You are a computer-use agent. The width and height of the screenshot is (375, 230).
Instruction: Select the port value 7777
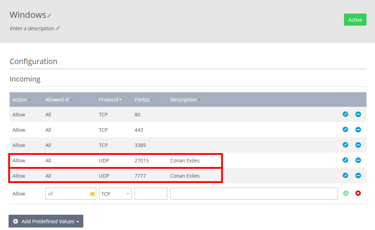tap(140, 176)
